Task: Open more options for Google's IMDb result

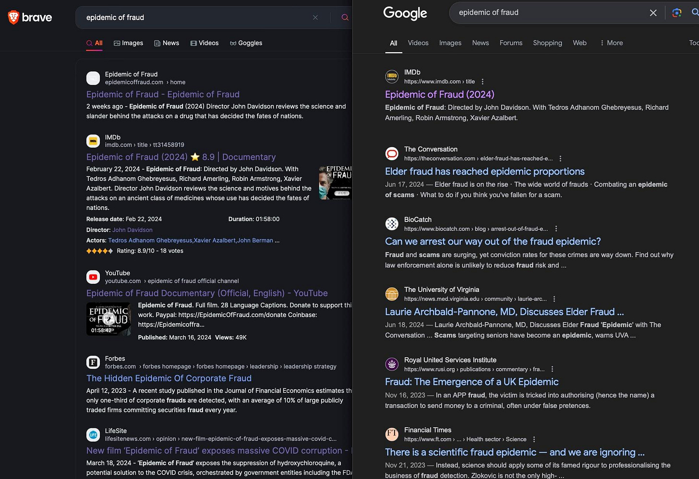Action: click(482, 82)
